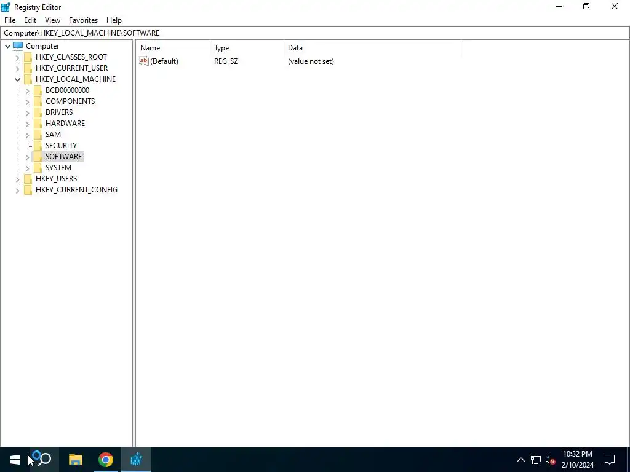The width and height of the screenshot is (630, 472).
Task: Click the SOFTWARE folder icon
Action: point(38,157)
